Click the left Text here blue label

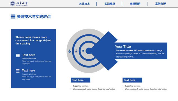click(x=80, y=80)
